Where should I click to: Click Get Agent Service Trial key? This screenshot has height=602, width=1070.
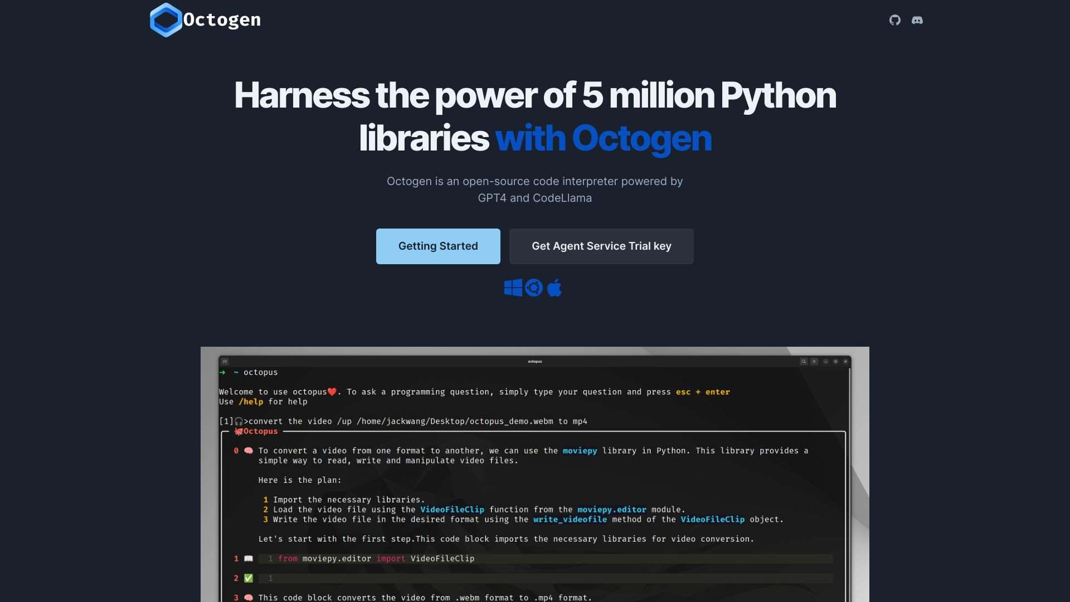coord(601,246)
